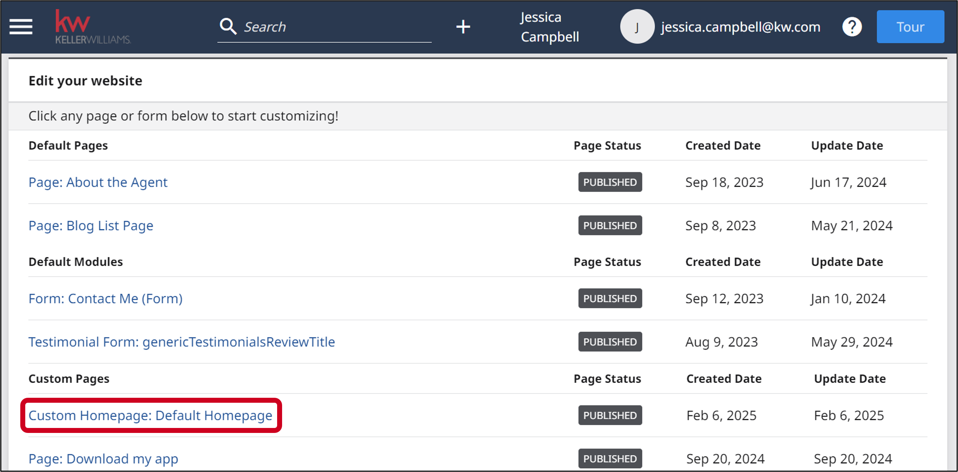Open Page: Download my app
Viewport: 958px width, 472px height.
tap(104, 459)
